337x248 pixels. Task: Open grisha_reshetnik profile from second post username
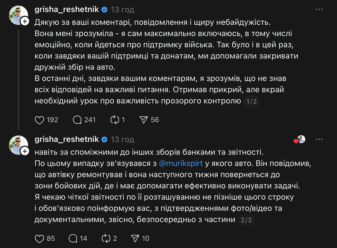click(67, 139)
